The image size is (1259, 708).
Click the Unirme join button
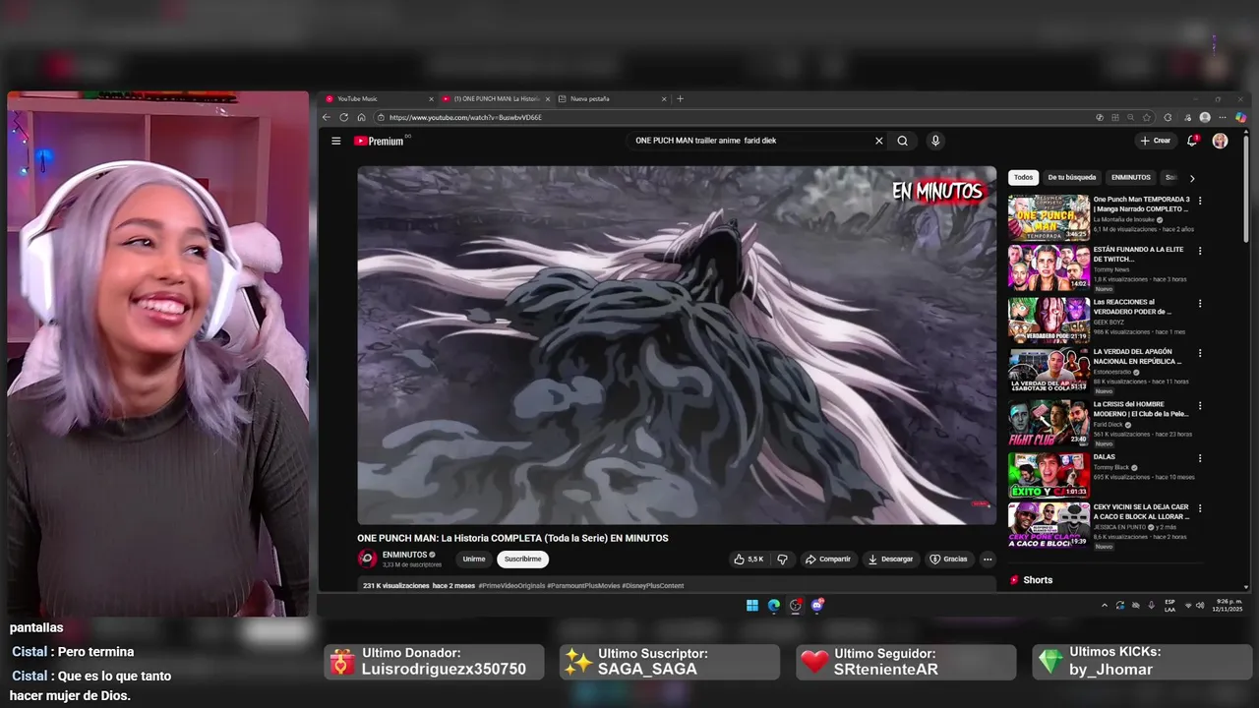point(474,559)
